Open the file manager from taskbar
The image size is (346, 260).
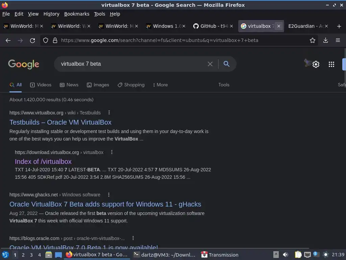point(49,255)
